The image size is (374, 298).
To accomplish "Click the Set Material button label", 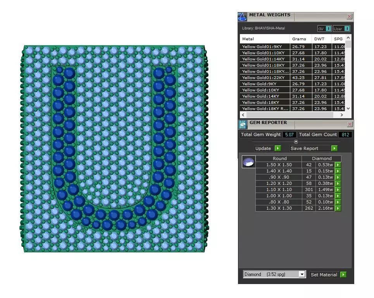I will [x=324, y=275].
